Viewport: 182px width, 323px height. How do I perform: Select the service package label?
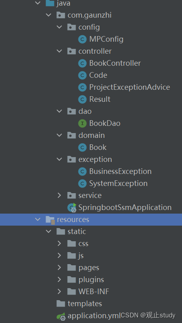90,196
